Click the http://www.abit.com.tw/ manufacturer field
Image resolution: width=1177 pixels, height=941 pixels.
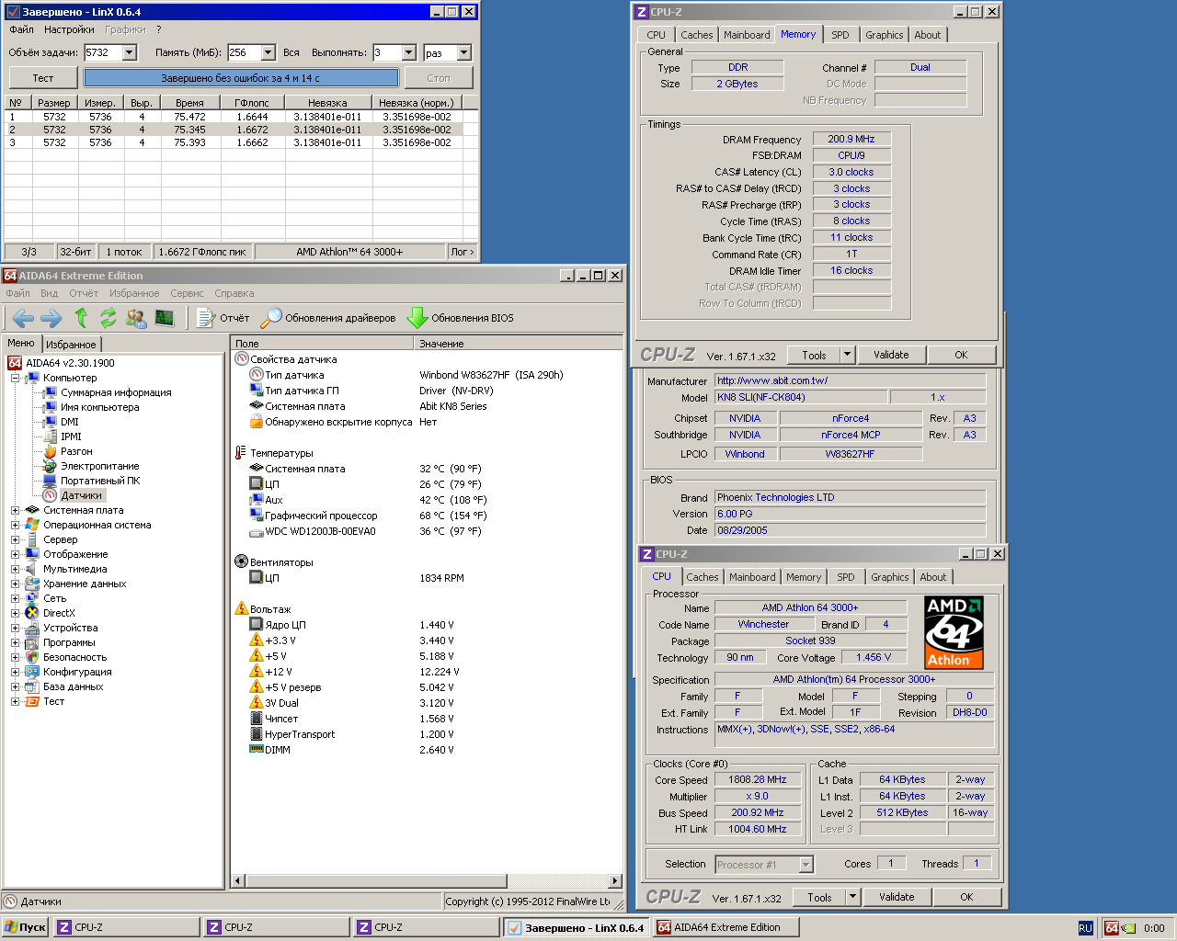pyautogui.click(x=851, y=380)
